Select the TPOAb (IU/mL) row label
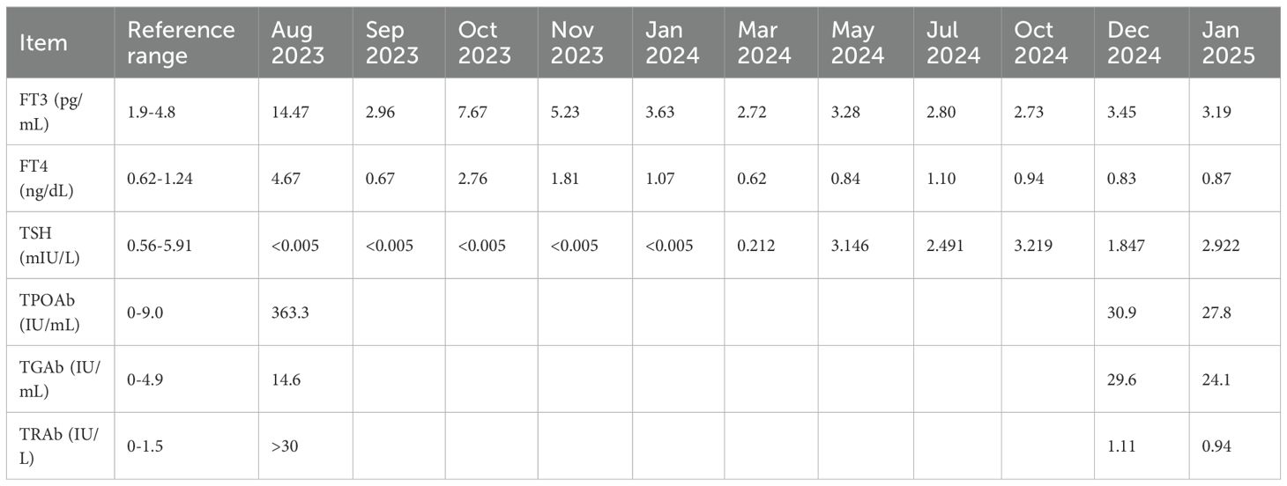1287x486 pixels. click(x=48, y=313)
